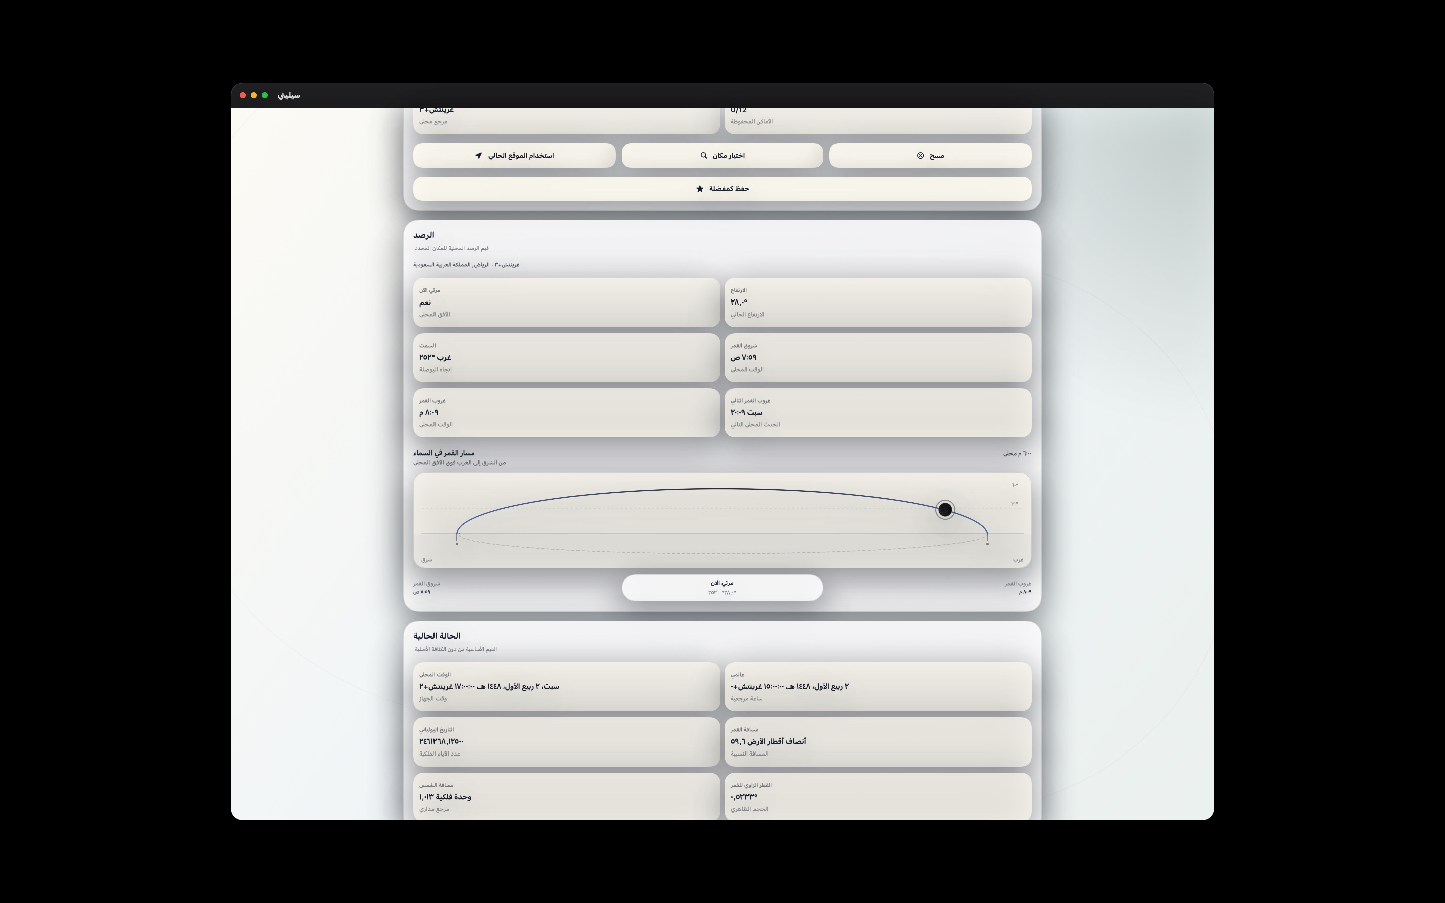This screenshot has width=1445, height=903.
Task: Click the moonset endpoint dot above غرب
Action: point(987,543)
